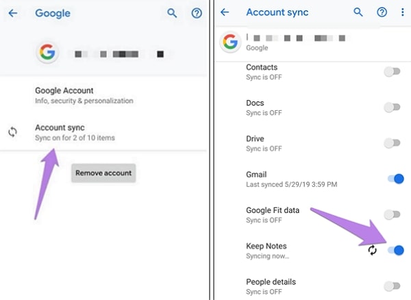This screenshot has width=411, height=300.
Task: Enable People details sync toggle
Action: tap(392, 286)
